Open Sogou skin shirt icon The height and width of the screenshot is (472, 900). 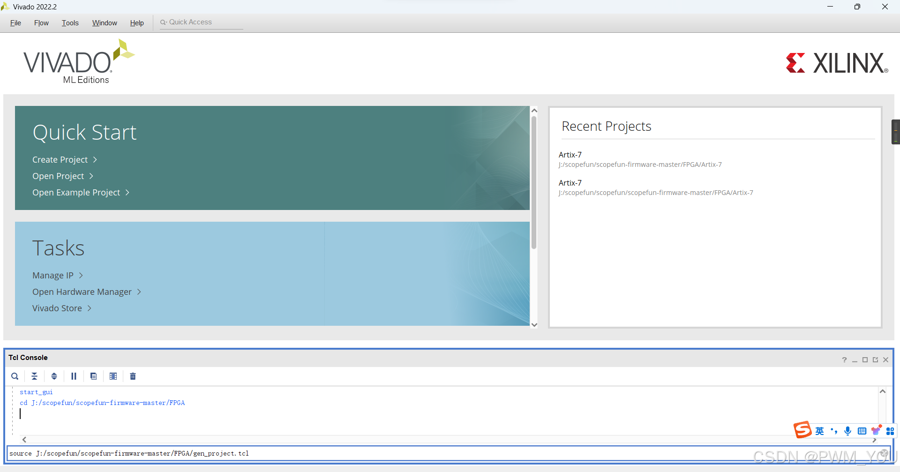pyautogui.click(x=876, y=431)
